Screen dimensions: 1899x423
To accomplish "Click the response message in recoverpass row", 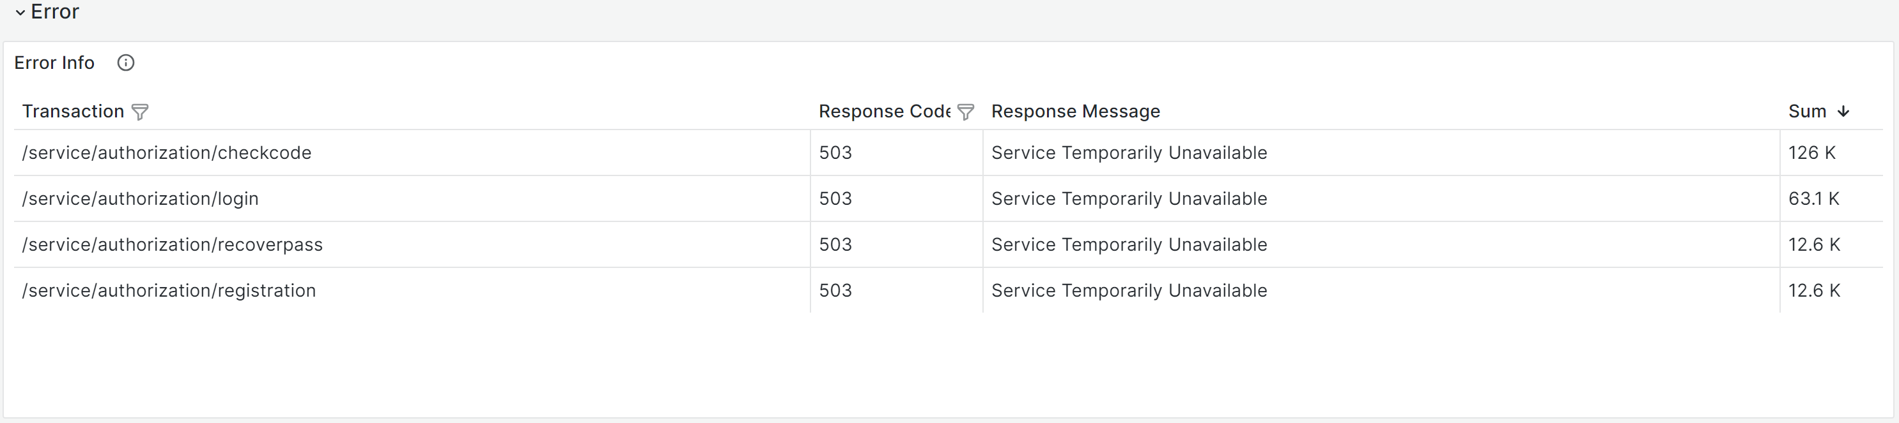I will point(1129,244).
